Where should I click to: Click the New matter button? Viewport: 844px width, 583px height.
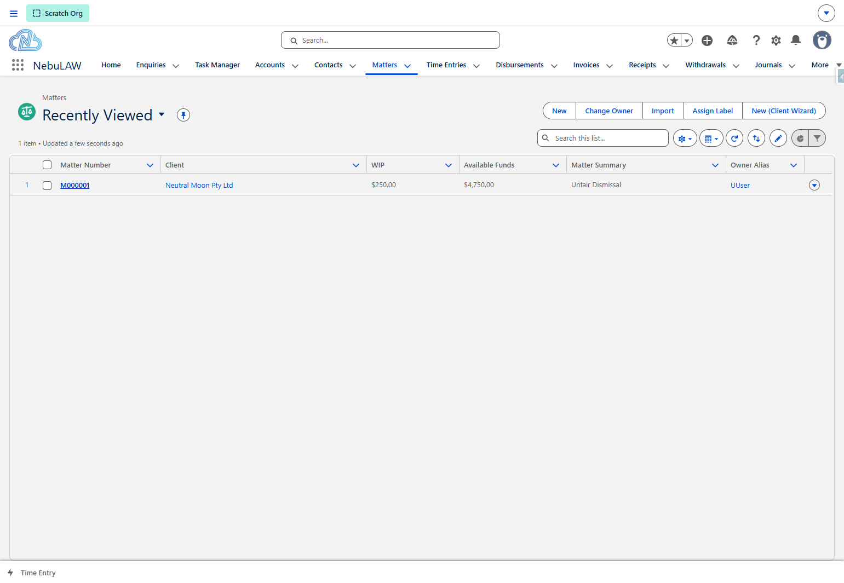[559, 111]
